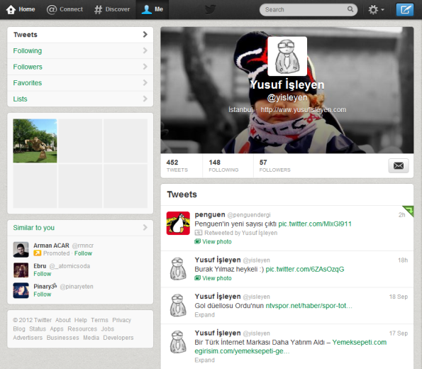This screenshot has width=422, height=369.
Task: Open the Developers footer link
Action: (118, 338)
